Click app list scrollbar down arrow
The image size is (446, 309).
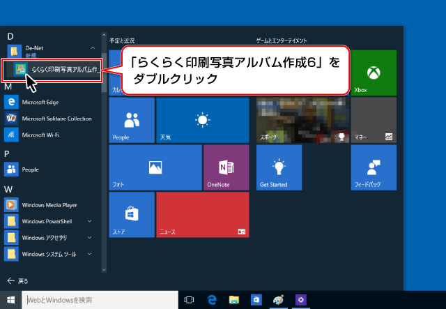point(104,269)
